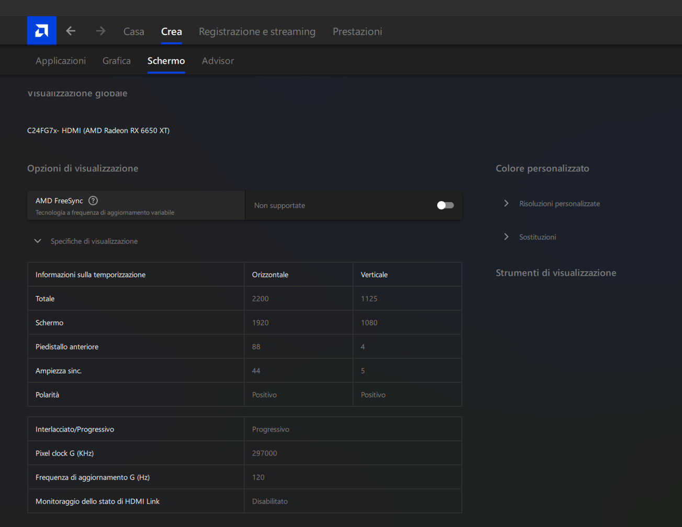Screen dimensions: 682x527
Task: Select the Crea tab
Action: 172,31
